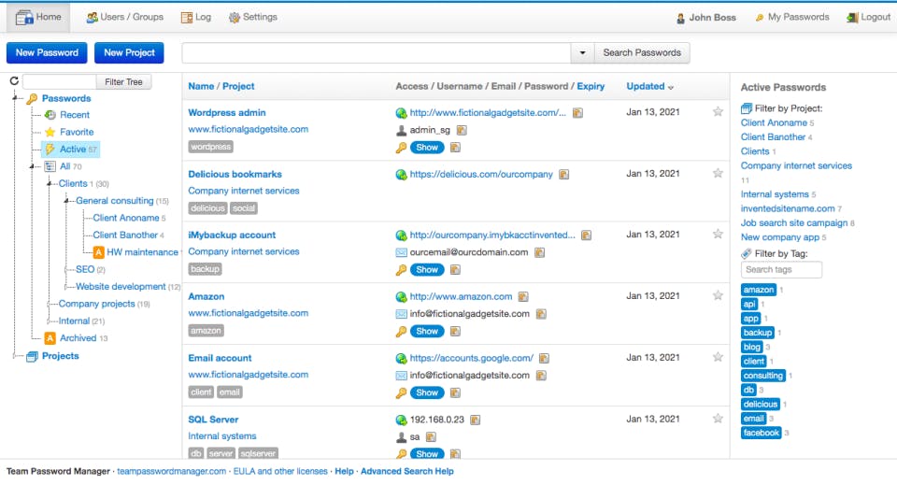The image size is (897, 485).
Task: Collapse the General consulting node
Action: (66, 201)
